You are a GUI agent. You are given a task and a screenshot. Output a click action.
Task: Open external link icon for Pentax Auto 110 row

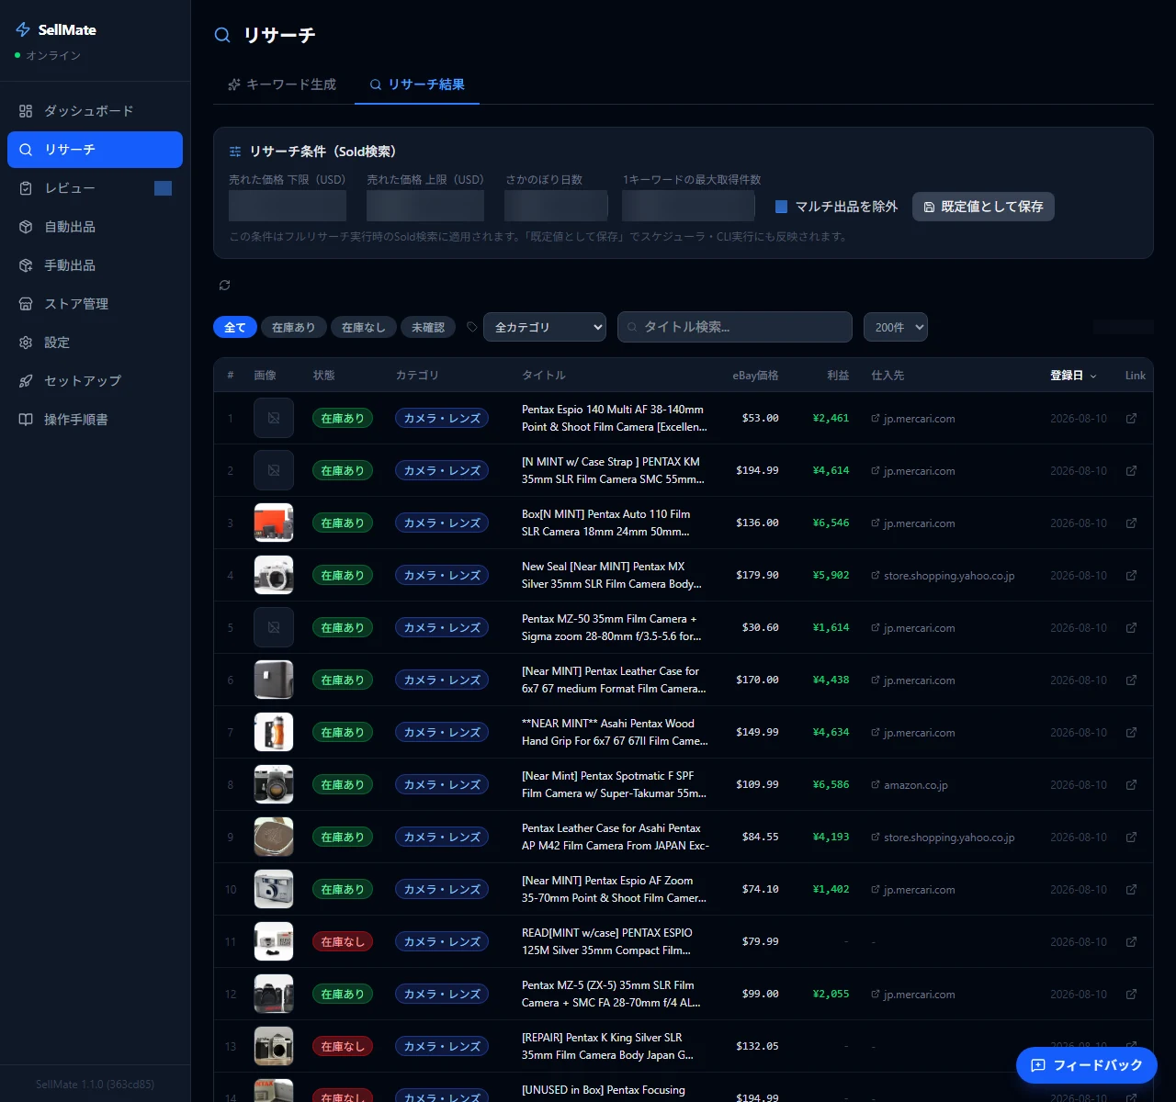click(x=1131, y=523)
